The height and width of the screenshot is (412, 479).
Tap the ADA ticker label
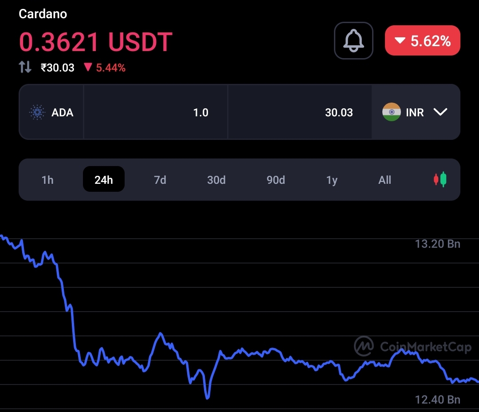pos(63,113)
